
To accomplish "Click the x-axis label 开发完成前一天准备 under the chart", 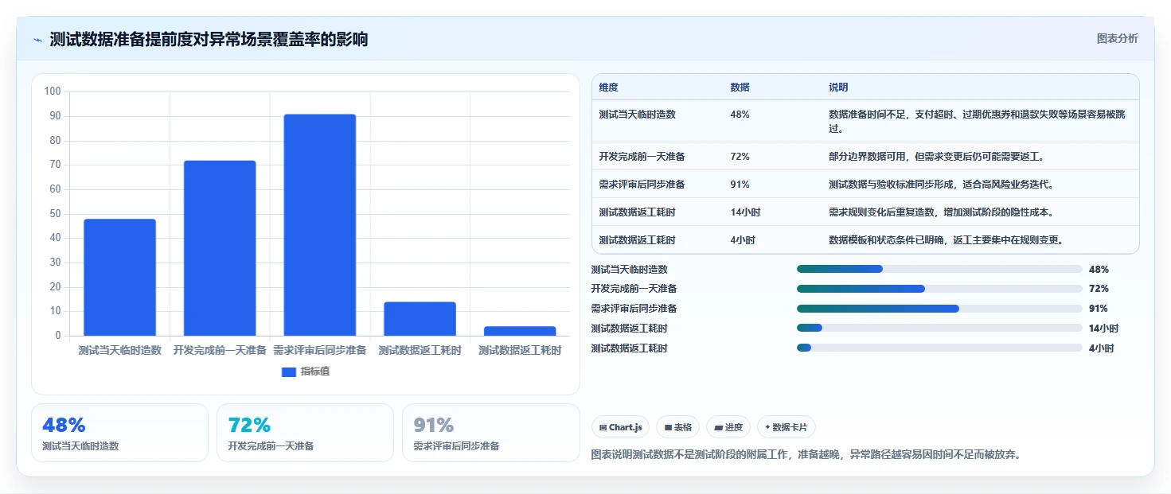I will 220,350.
